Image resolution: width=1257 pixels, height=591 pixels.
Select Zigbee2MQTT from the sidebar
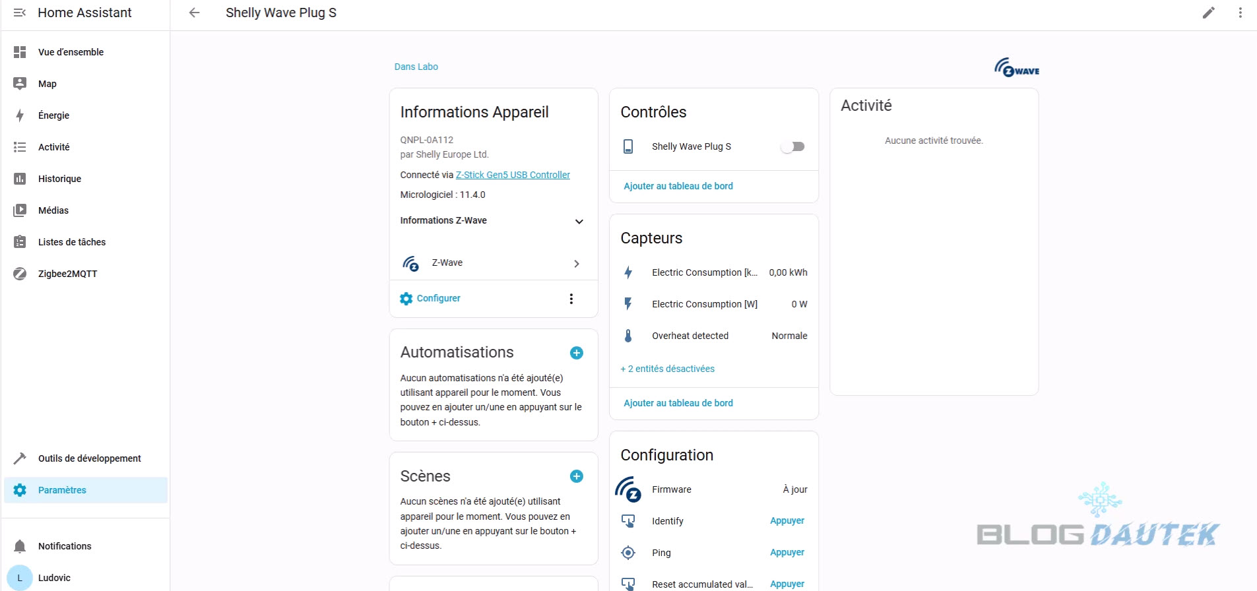click(x=67, y=274)
